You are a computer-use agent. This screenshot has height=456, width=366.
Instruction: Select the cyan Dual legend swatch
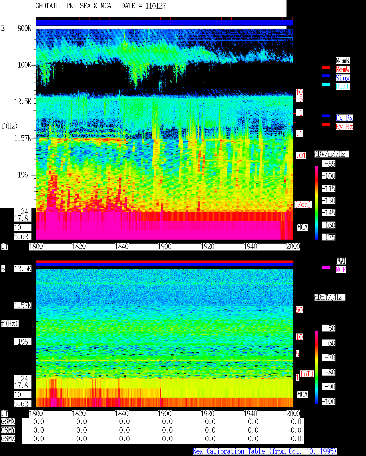pos(326,84)
